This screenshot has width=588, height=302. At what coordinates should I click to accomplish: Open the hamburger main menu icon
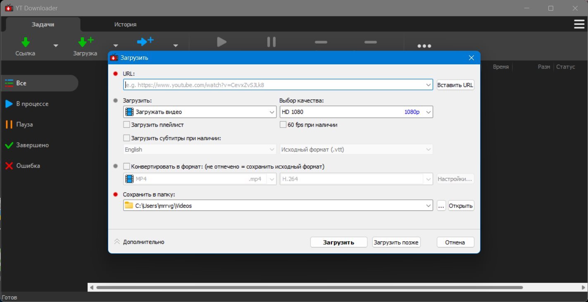(x=579, y=24)
